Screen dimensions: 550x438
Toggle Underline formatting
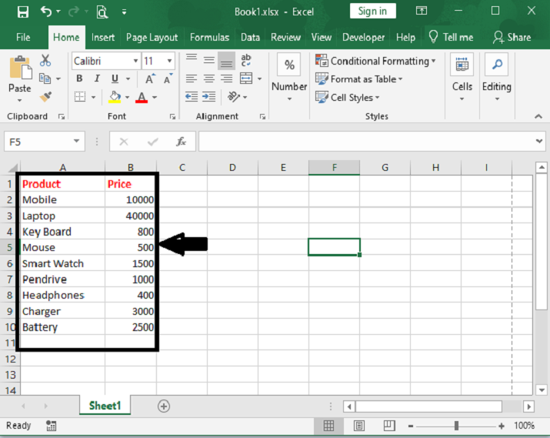point(115,79)
